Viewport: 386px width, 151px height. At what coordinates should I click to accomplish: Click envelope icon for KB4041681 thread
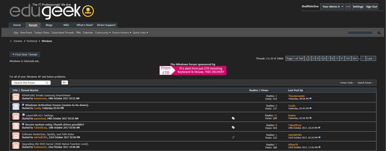(16, 97)
